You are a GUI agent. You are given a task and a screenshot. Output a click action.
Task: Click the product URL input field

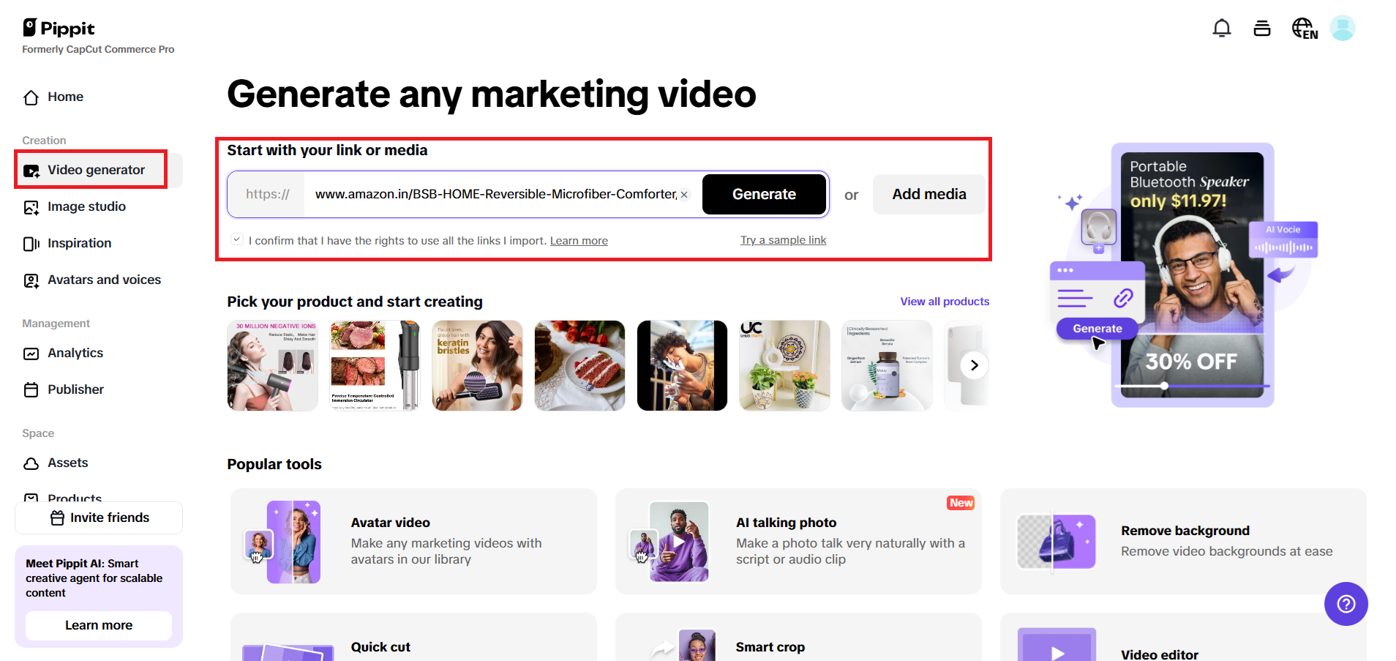498,194
